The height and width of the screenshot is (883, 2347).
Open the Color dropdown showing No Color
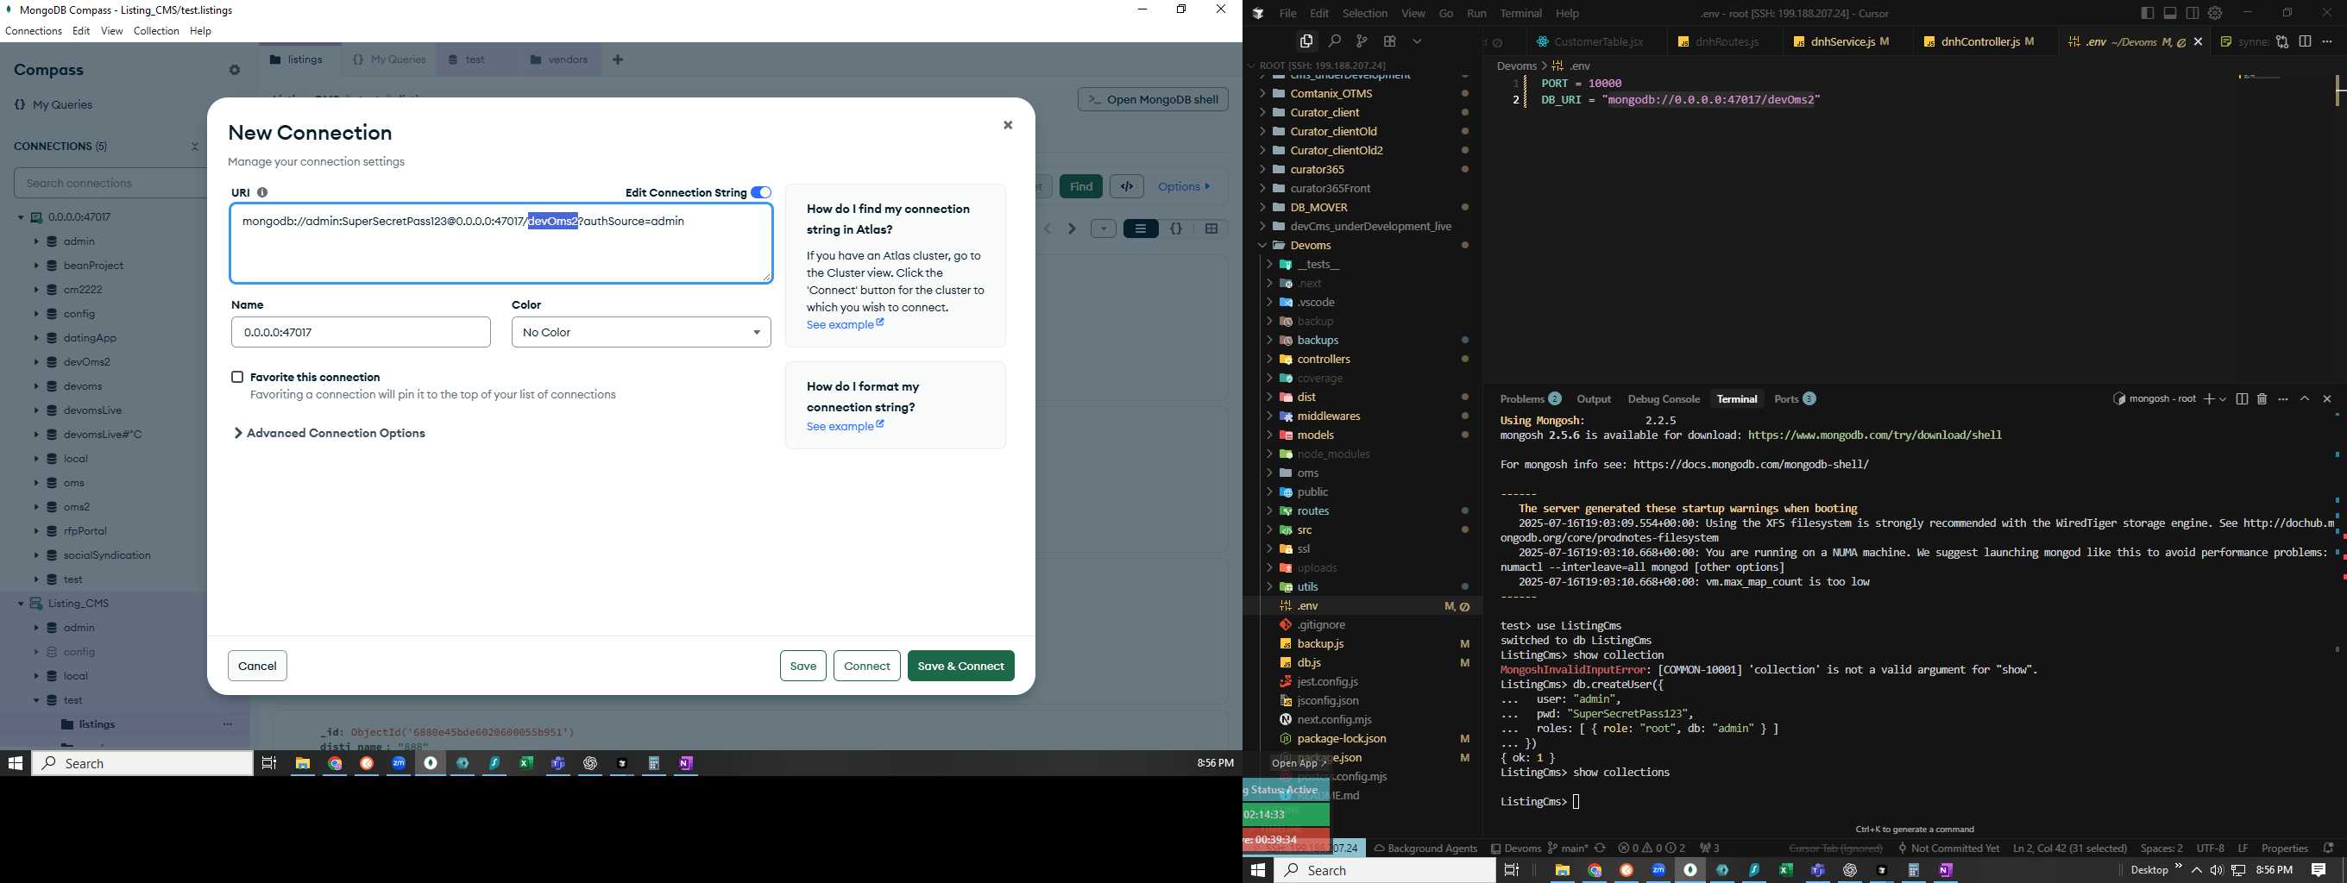click(641, 332)
